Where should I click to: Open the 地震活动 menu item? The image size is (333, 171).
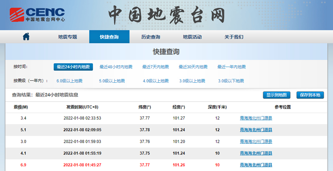(192, 37)
